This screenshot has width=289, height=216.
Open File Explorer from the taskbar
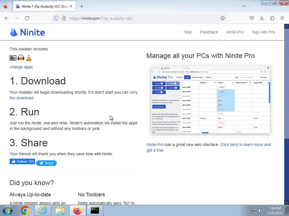(60, 210)
